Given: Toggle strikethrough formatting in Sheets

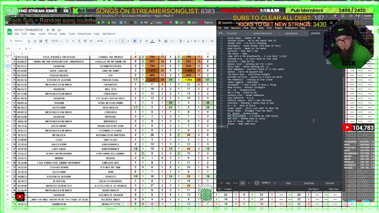Looking at the screenshot, I should tap(146, 41).
